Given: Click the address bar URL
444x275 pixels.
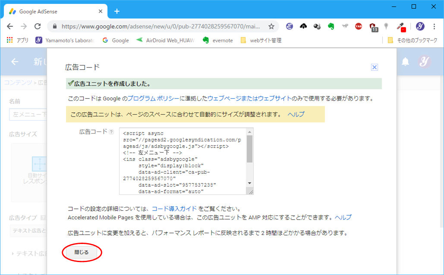Looking at the screenshot, I should [x=161, y=26].
